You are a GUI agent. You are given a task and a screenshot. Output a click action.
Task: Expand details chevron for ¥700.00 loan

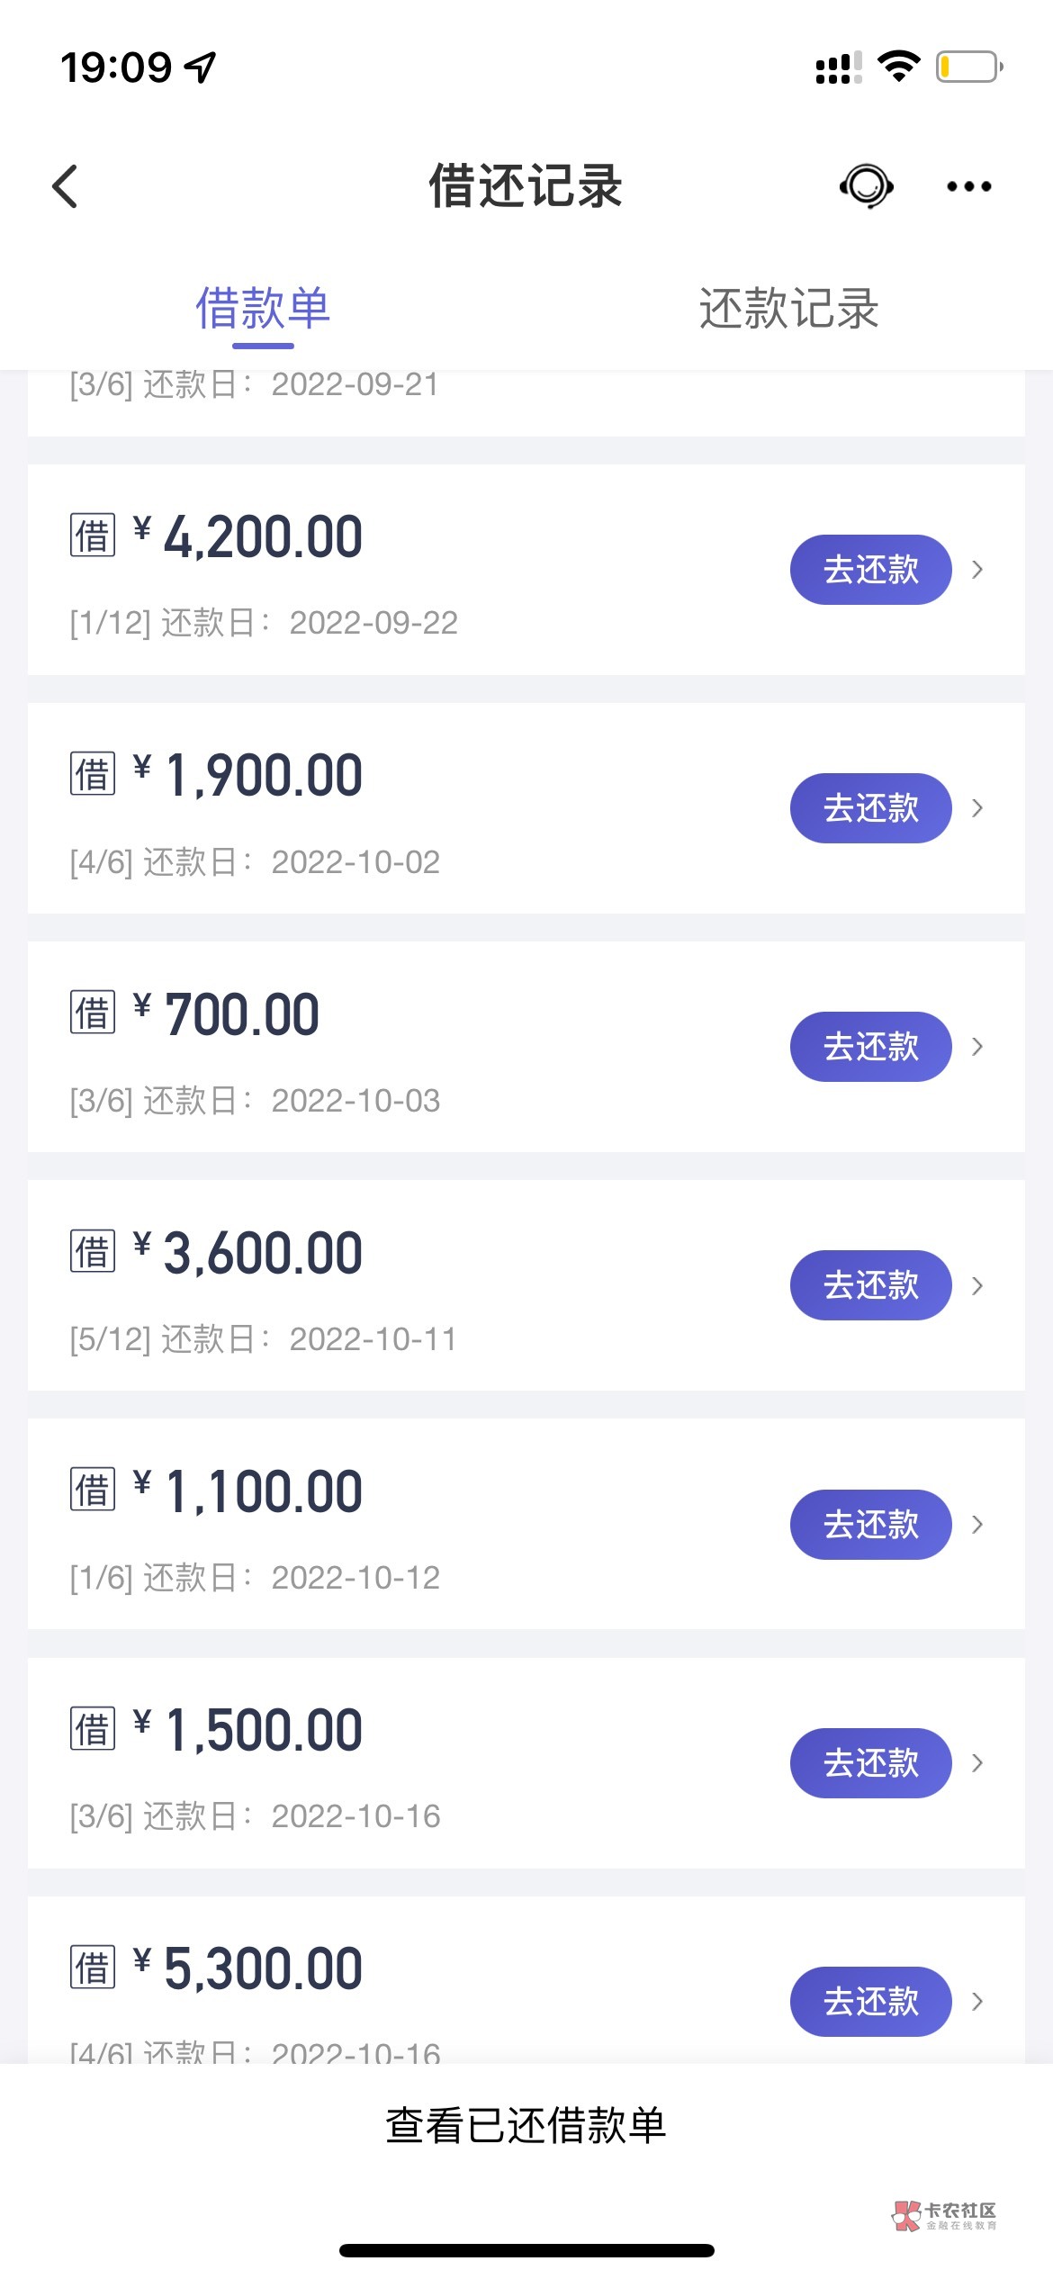click(977, 1047)
